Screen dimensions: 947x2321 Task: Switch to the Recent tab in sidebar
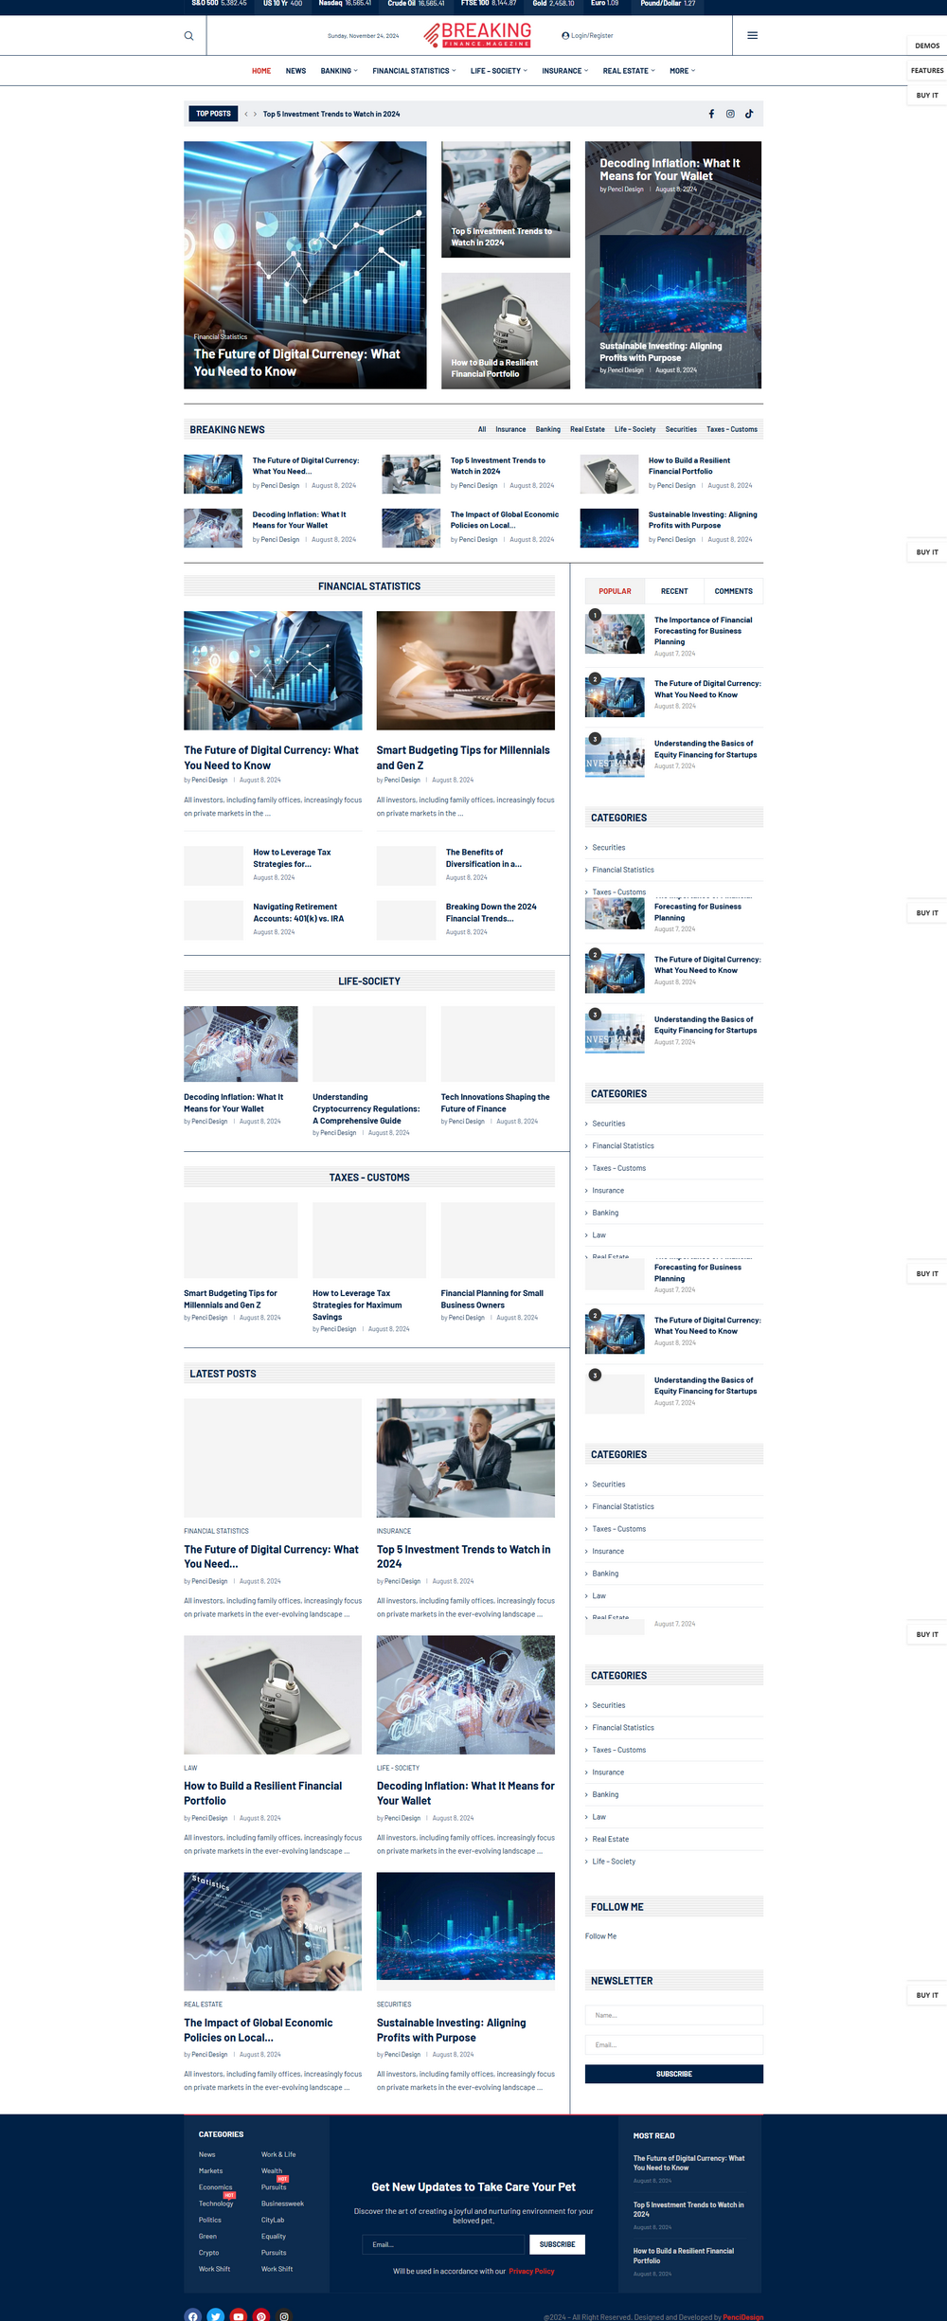coord(674,591)
